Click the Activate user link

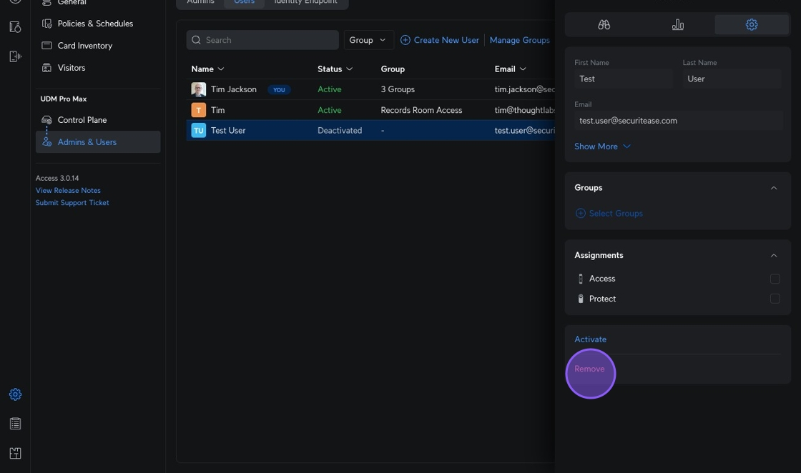pos(590,339)
